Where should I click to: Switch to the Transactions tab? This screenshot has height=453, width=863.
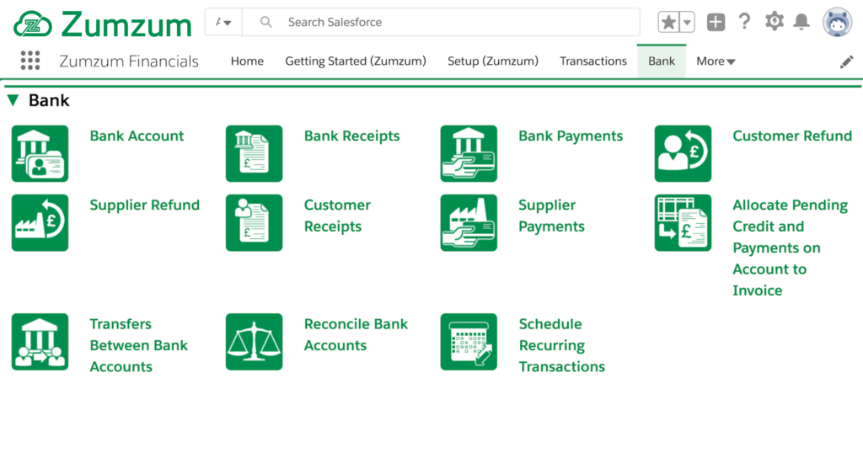[x=593, y=61]
